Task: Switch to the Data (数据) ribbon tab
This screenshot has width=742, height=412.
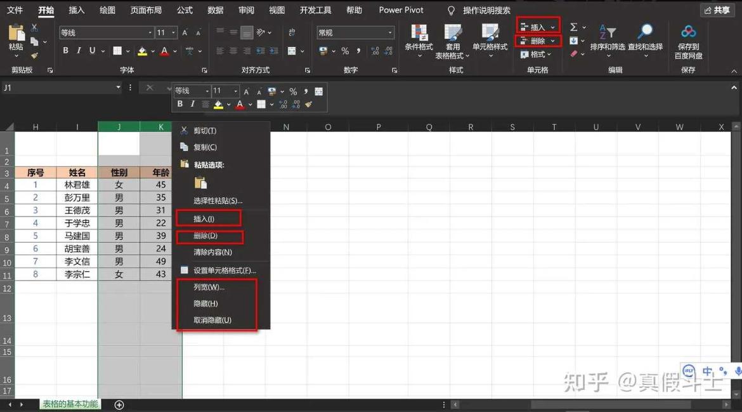Action: pyautogui.click(x=216, y=10)
